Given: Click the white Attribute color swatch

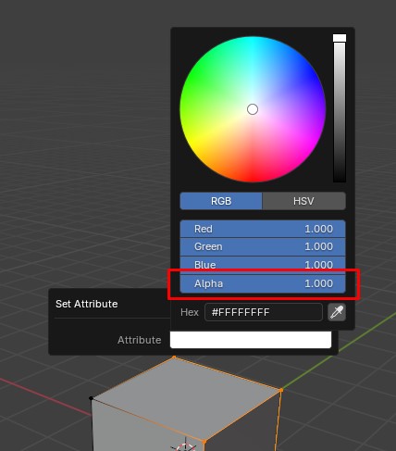Looking at the screenshot, I should click(251, 340).
